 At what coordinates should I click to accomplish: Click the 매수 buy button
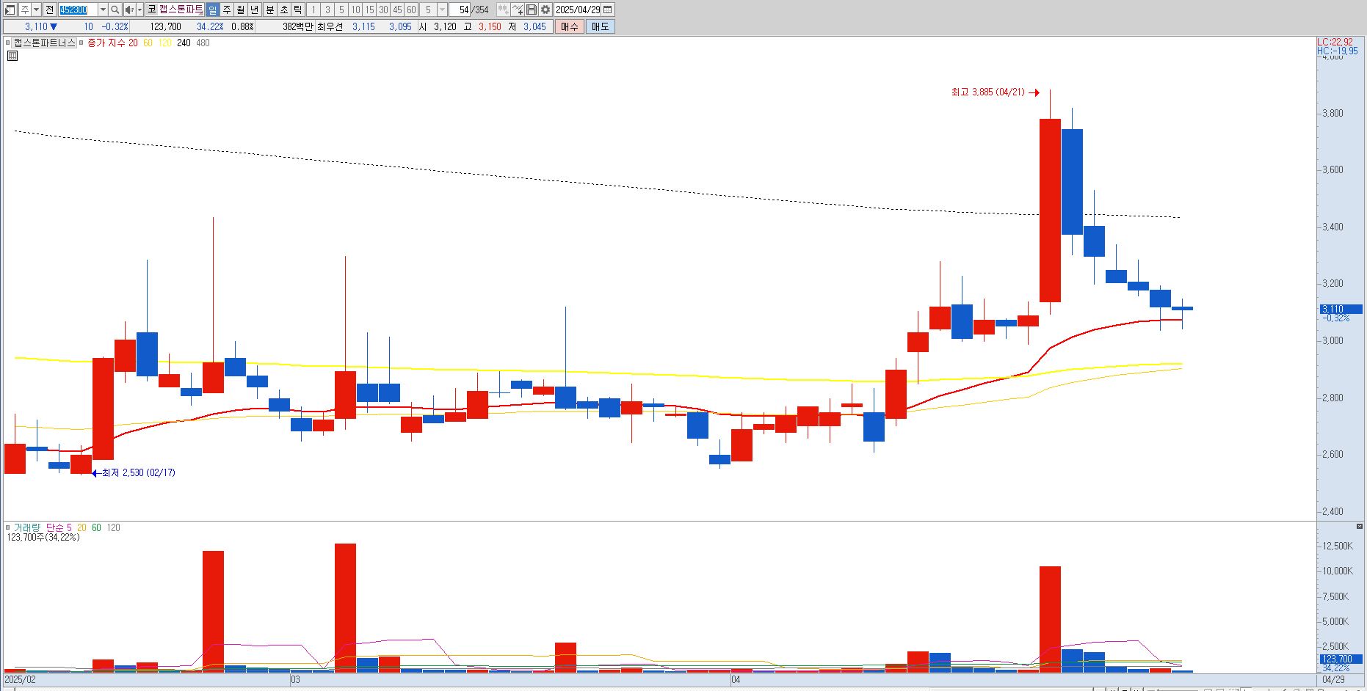pos(570,26)
